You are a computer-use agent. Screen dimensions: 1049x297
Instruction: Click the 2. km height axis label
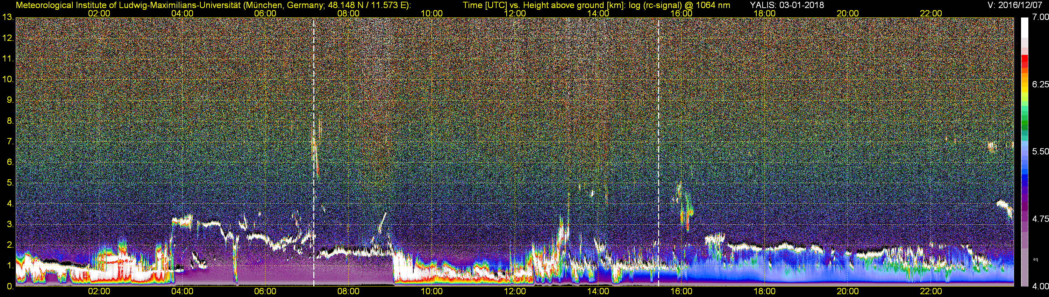click(10, 245)
